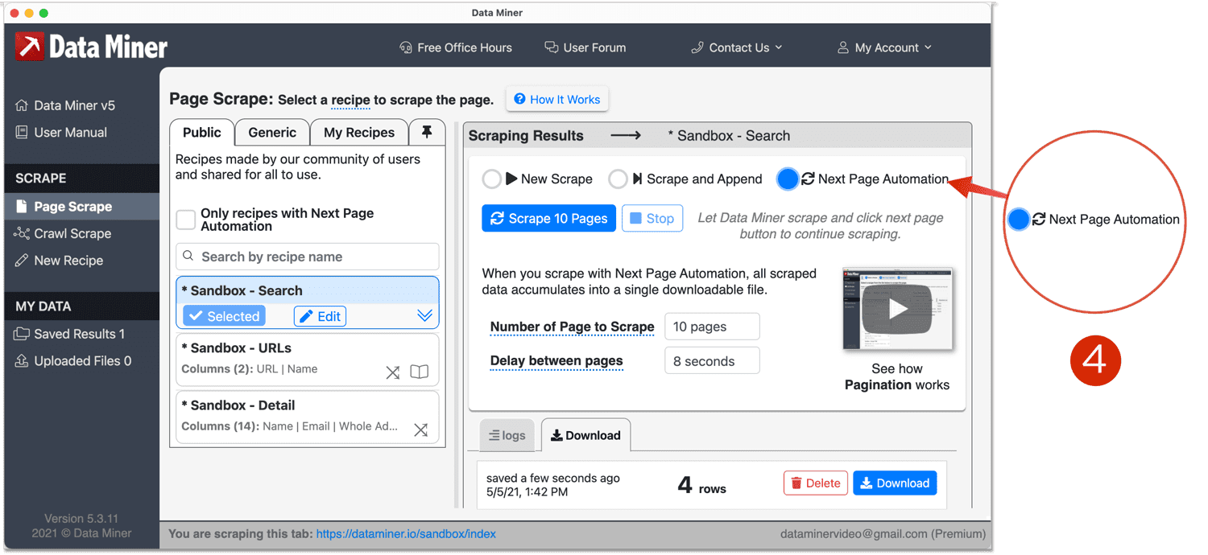The image size is (1208, 555).
Task: Select the New Scrape radio button
Action: [x=492, y=179]
